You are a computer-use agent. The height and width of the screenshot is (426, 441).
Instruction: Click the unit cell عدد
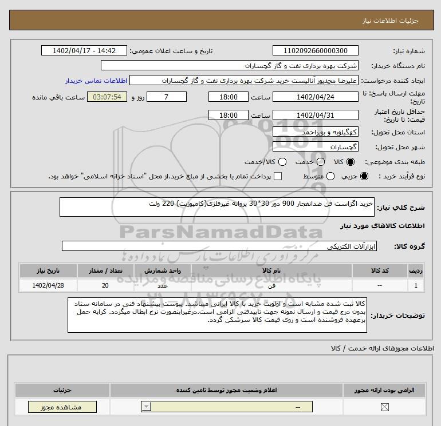tap(163, 285)
